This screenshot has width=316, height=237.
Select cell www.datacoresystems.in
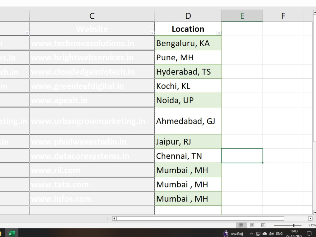tap(92, 156)
